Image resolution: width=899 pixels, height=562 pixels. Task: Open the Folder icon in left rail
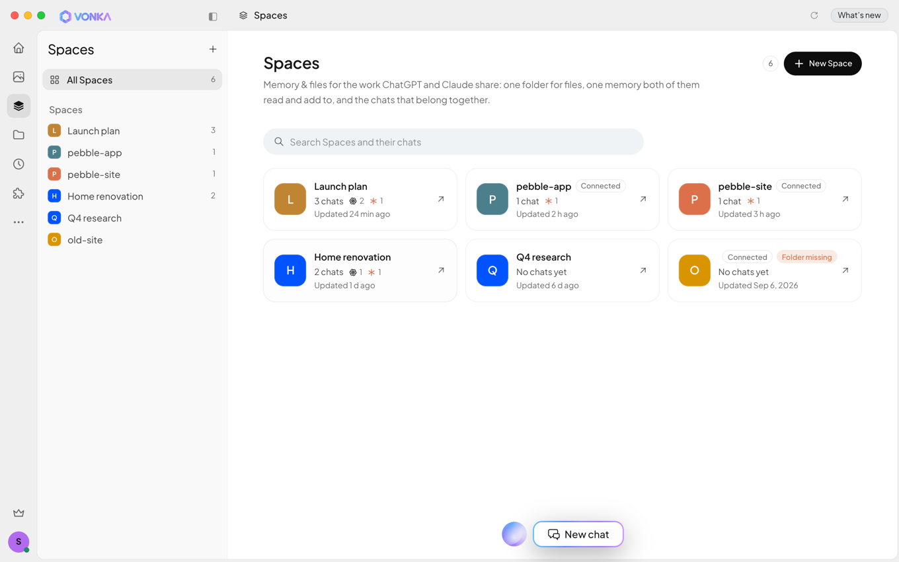(x=19, y=135)
